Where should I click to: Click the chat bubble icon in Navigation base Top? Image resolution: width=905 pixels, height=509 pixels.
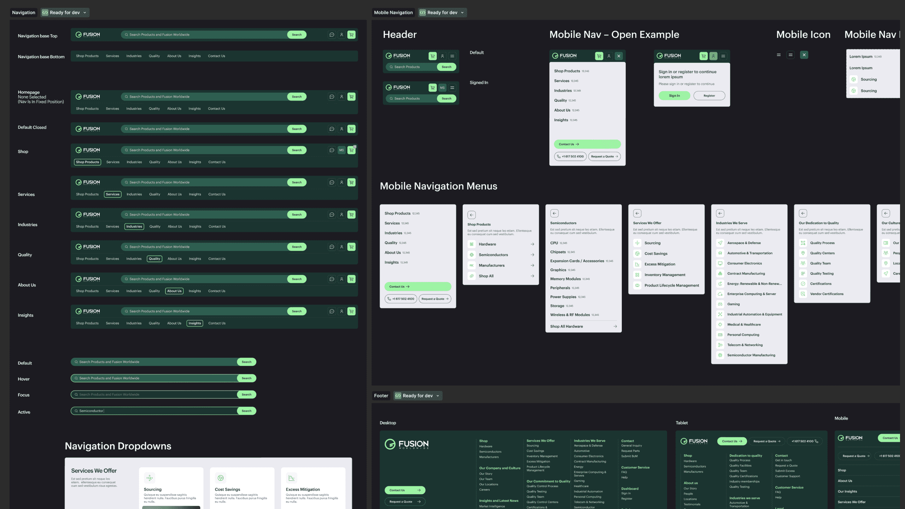[x=332, y=35]
